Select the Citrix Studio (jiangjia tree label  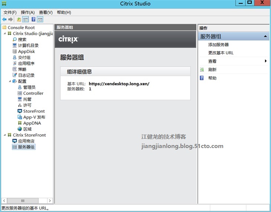tap(33, 33)
